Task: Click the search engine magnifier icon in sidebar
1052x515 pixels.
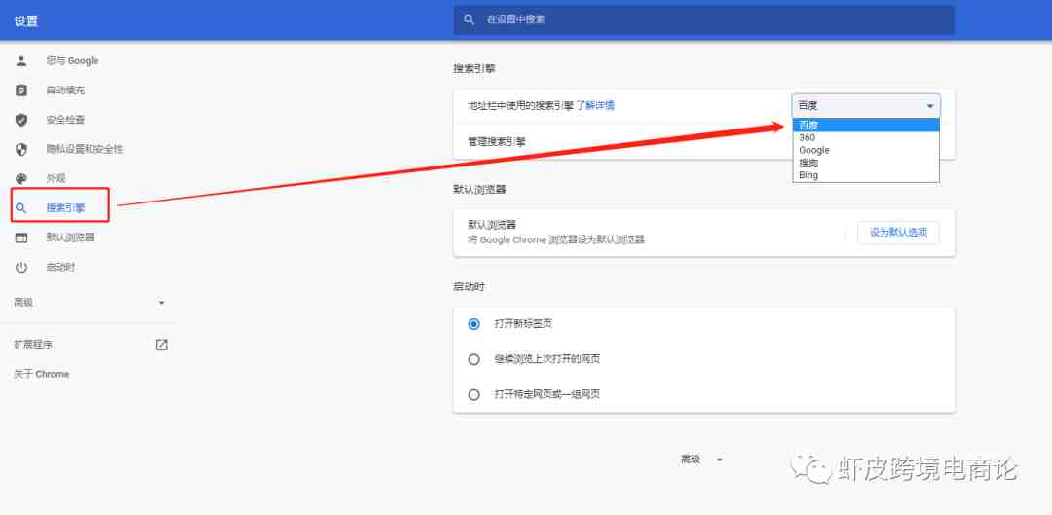Action: click(21, 208)
